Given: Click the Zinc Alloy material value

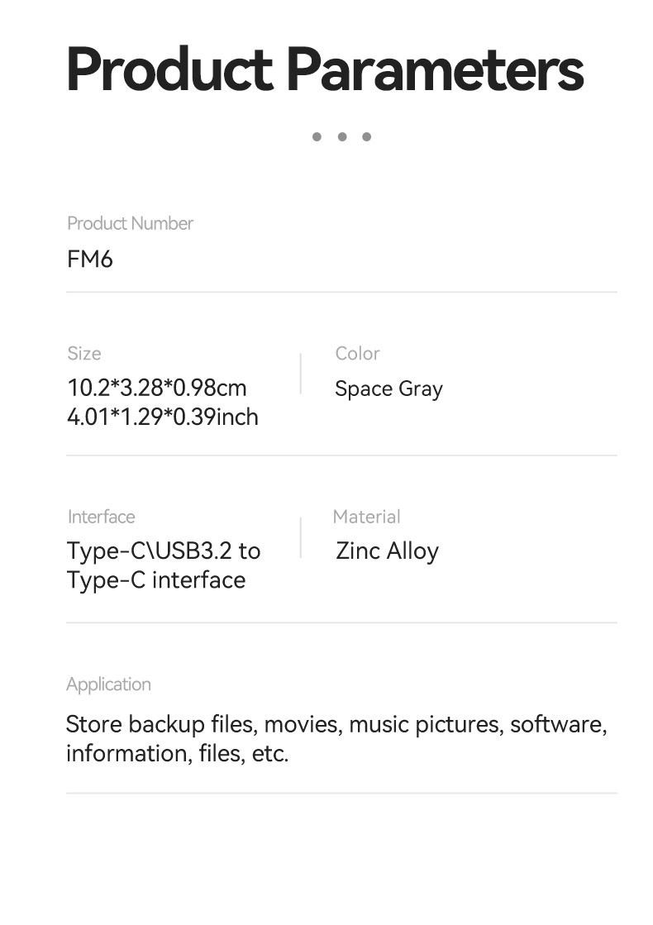Looking at the screenshot, I should 387,551.
